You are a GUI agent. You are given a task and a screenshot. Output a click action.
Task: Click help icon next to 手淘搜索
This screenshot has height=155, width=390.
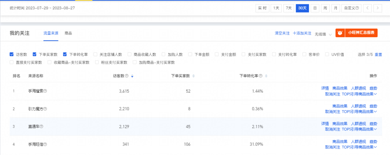pyautogui.click(x=45, y=91)
